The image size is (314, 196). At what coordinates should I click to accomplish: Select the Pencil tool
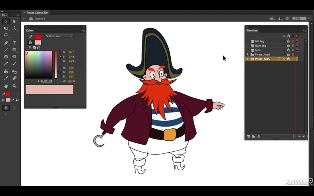coord(6,64)
